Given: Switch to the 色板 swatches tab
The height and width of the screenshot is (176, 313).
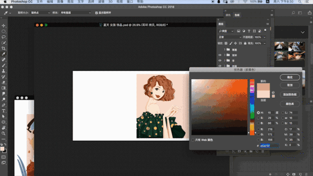Looking at the screenshot, I should pos(237,15).
